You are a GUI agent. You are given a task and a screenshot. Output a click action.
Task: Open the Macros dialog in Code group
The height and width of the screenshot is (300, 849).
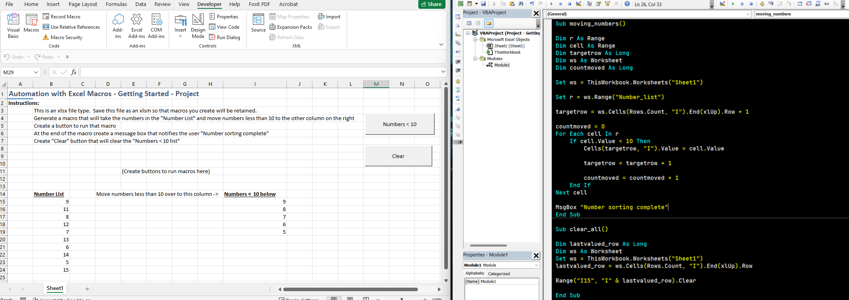pyautogui.click(x=31, y=23)
